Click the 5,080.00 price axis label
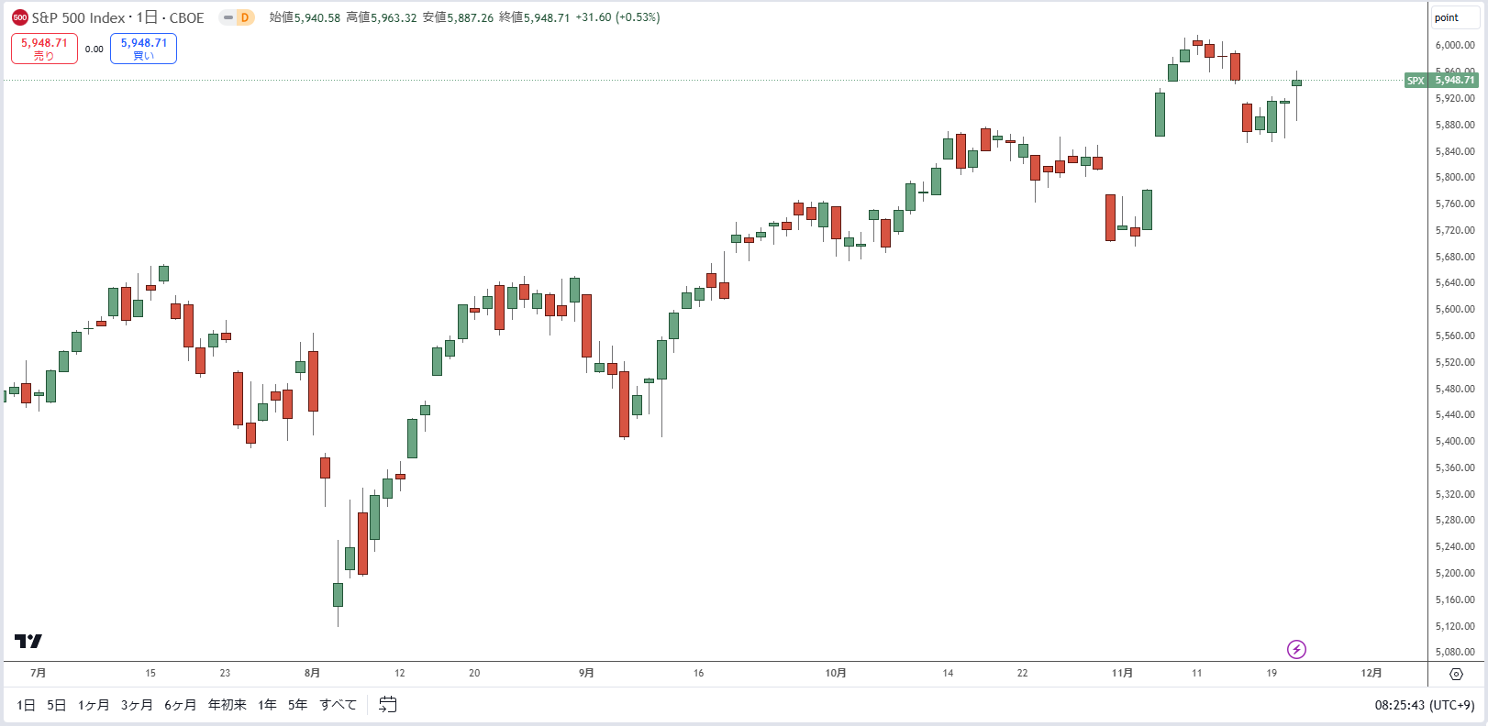The image size is (1488, 726). coord(1455,653)
